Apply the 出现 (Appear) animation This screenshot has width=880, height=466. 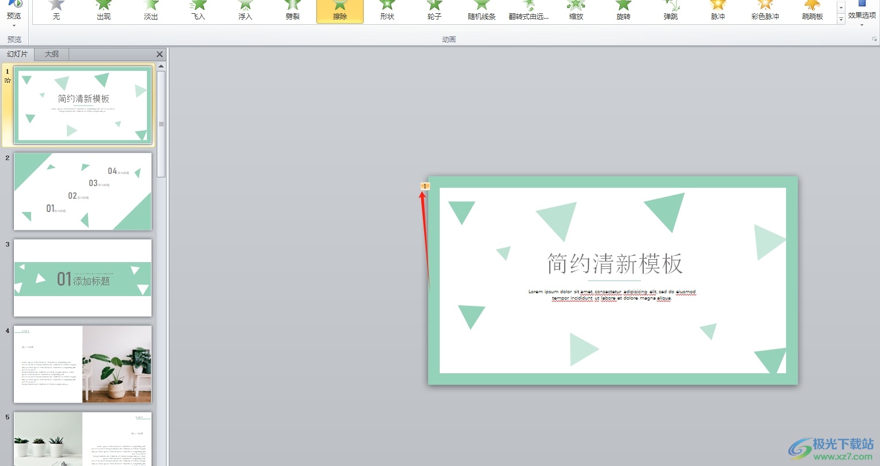(x=104, y=11)
